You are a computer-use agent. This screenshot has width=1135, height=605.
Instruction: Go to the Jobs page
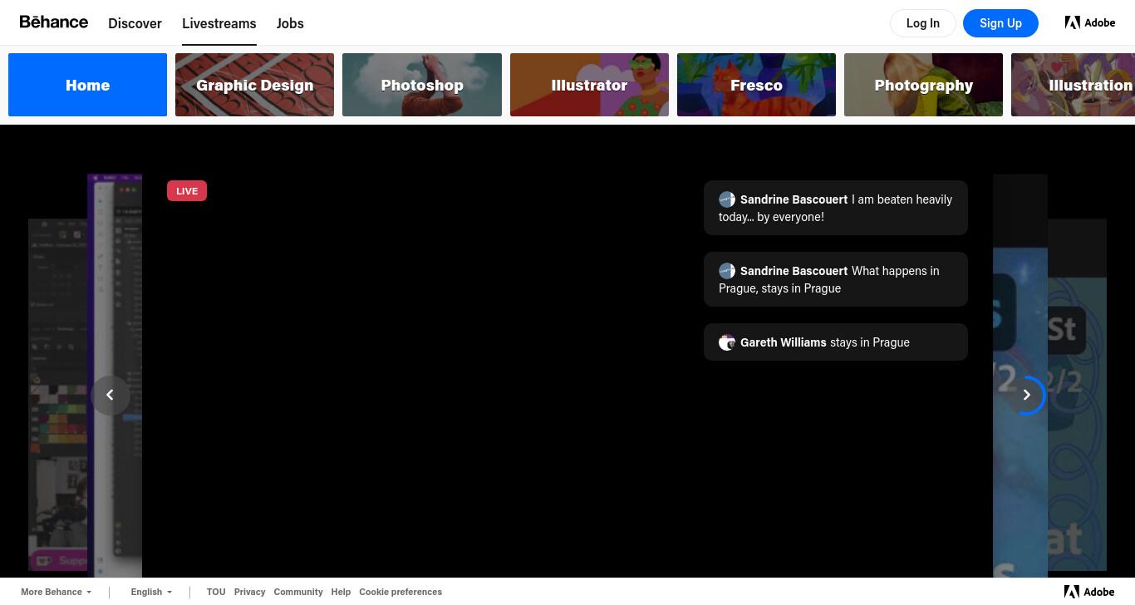coord(290,23)
